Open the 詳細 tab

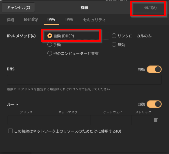coord(10,20)
